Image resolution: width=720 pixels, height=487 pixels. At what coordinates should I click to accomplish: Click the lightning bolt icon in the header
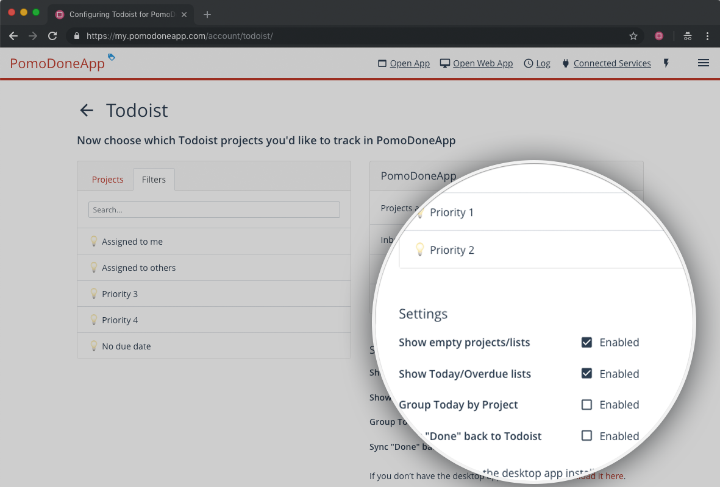coord(666,63)
